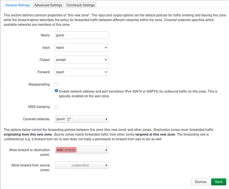This screenshot has width=229, height=189.
Task: Open the Input policy dropdown
Action: tap(82, 48)
